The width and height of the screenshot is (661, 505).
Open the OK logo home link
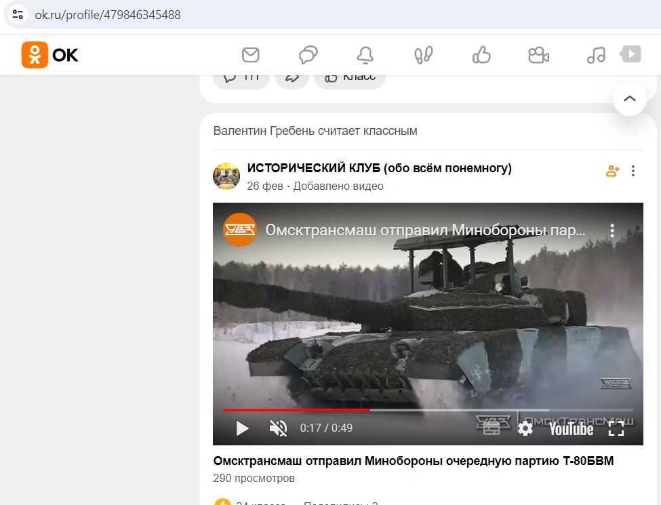pyautogui.click(x=49, y=55)
